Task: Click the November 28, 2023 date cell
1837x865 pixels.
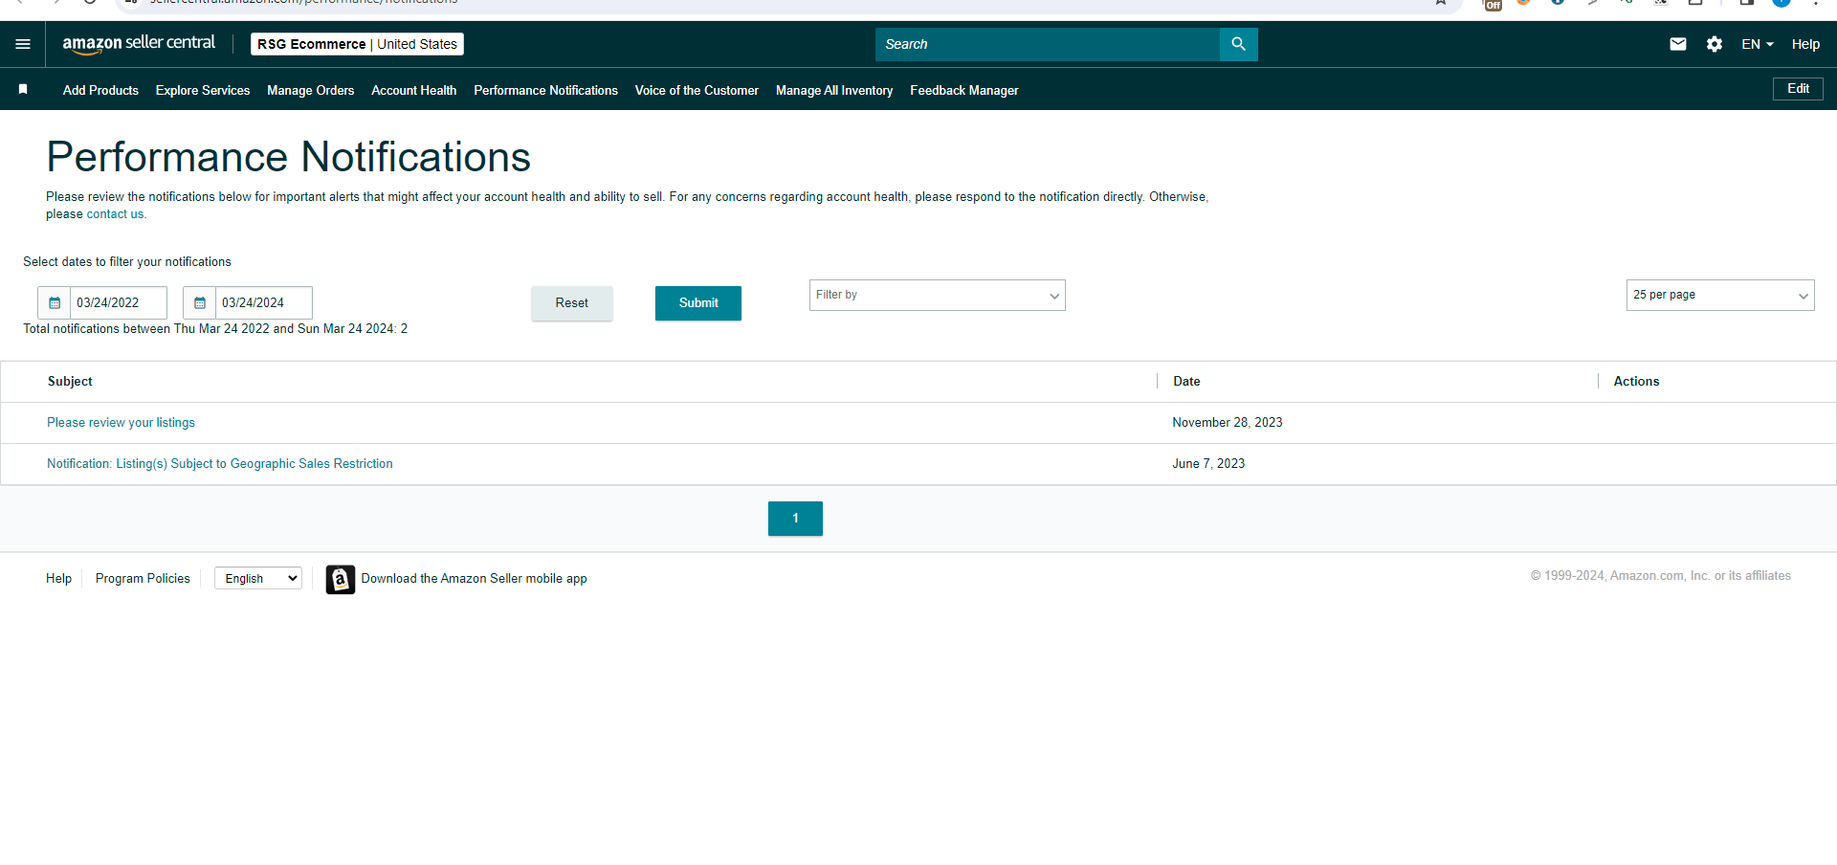Action: pos(1228,422)
